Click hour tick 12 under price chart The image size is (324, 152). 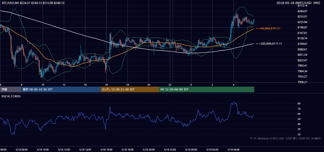[x=64, y=85]
